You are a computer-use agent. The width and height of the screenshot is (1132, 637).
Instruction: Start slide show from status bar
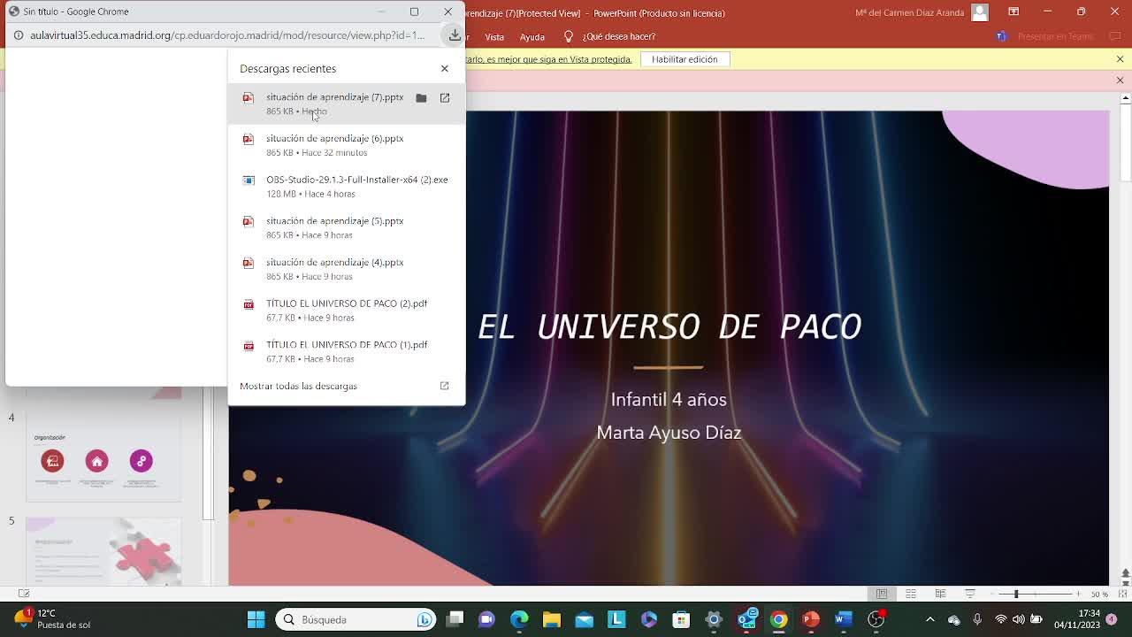tap(970, 594)
